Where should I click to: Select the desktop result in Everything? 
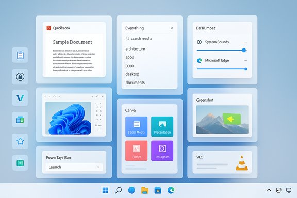point(133,74)
